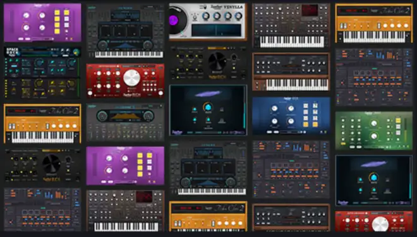Click the vertical level meter on green plugin
The height and width of the screenshot is (237, 417).
click(406, 130)
